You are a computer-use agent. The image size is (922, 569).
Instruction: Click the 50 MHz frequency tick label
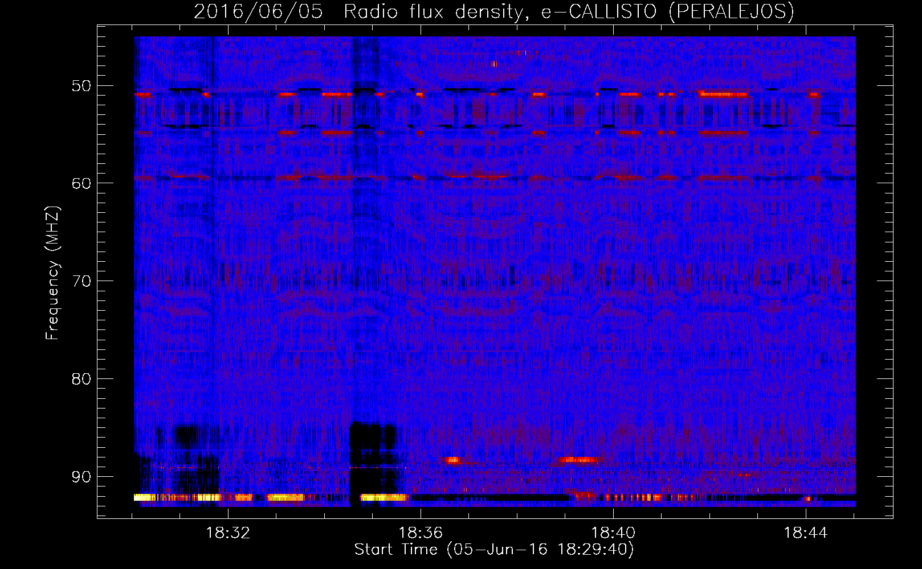(x=81, y=86)
